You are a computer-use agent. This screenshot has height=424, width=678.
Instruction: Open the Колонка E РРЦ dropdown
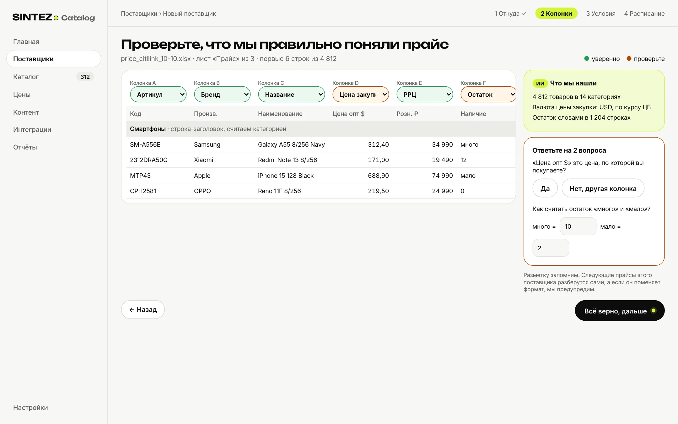click(425, 94)
